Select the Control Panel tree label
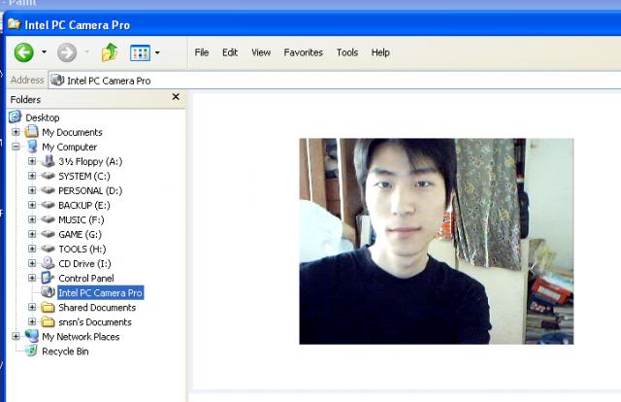This screenshot has height=402, width=621. (86, 279)
